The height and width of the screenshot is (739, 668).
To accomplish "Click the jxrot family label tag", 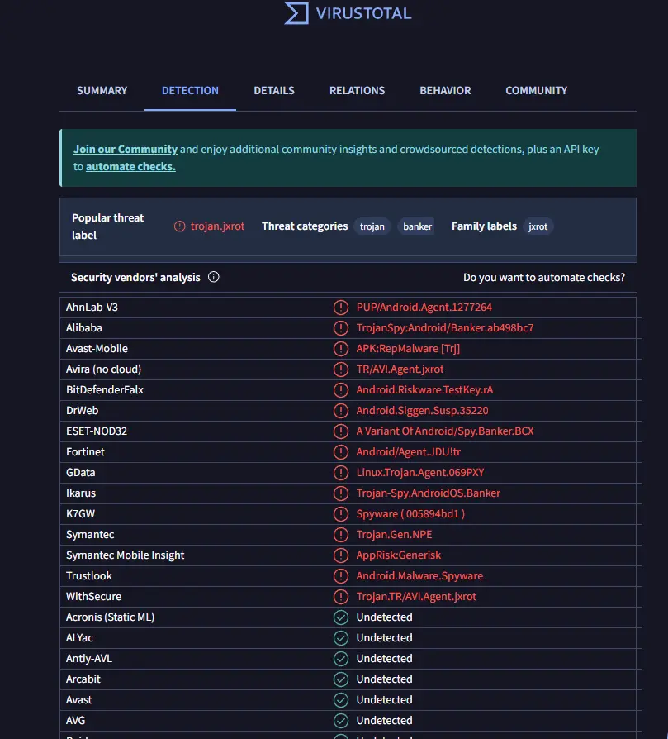I will point(538,226).
